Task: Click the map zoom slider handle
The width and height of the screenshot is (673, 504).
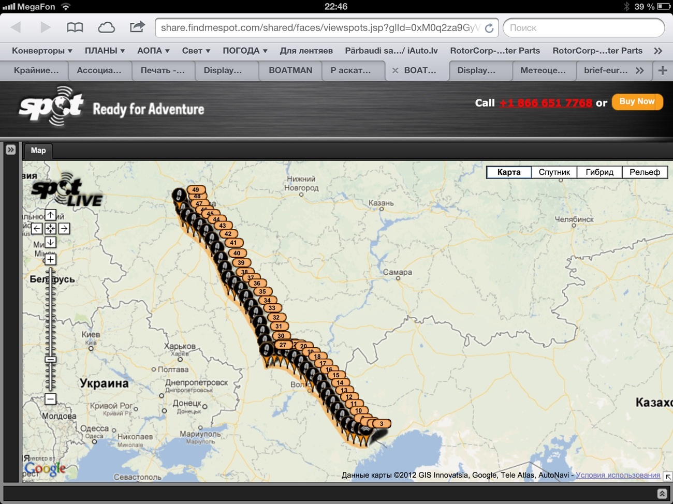Action: 50,359
